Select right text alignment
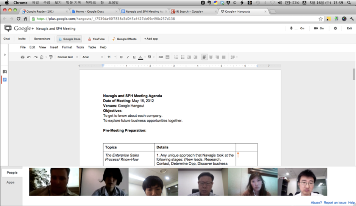356x206 pixels. tap(217, 57)
